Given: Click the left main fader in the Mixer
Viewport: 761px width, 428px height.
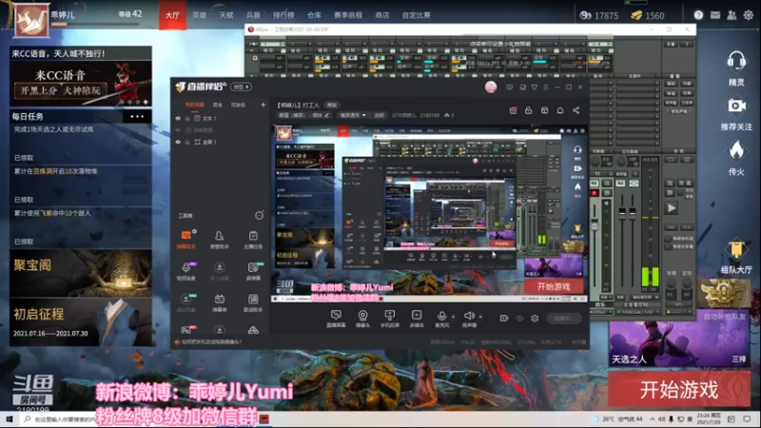Looking at the screenshot, I should [x=622, y=211].
